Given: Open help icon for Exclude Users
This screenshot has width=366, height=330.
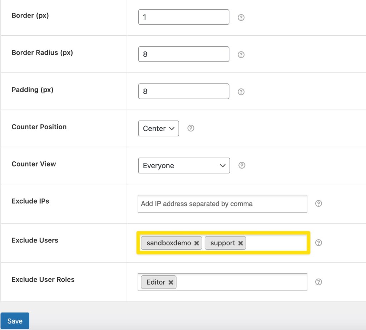Looking at the screenshot, I should pos(318,242).
